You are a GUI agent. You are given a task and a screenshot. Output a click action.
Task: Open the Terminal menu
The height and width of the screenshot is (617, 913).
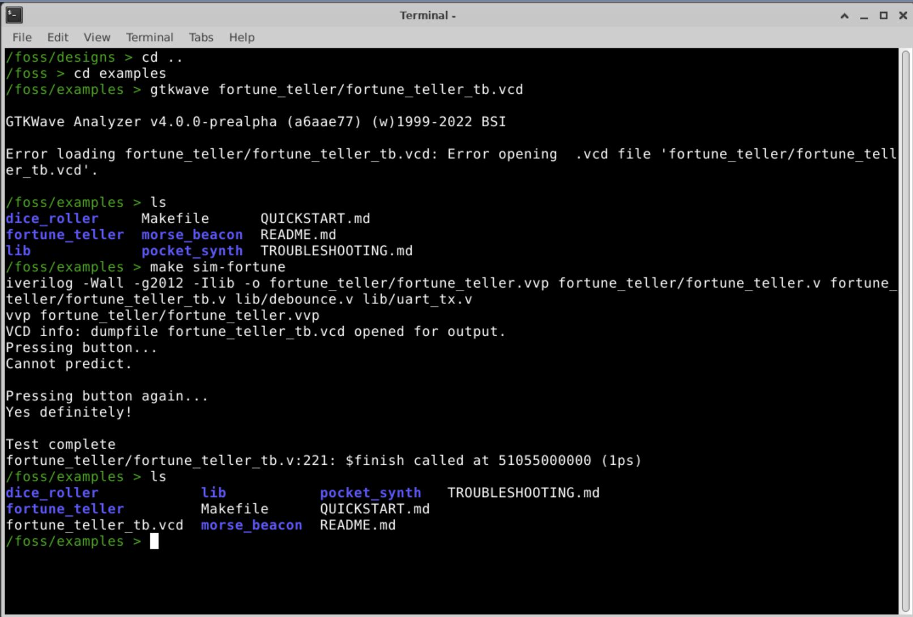coord(150,37)
